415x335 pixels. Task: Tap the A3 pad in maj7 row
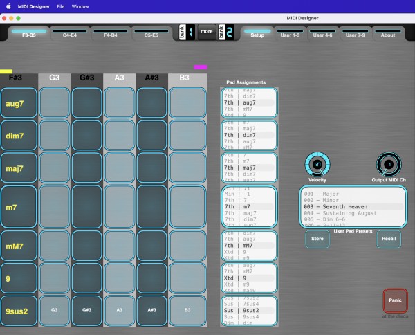pos(120,168)
